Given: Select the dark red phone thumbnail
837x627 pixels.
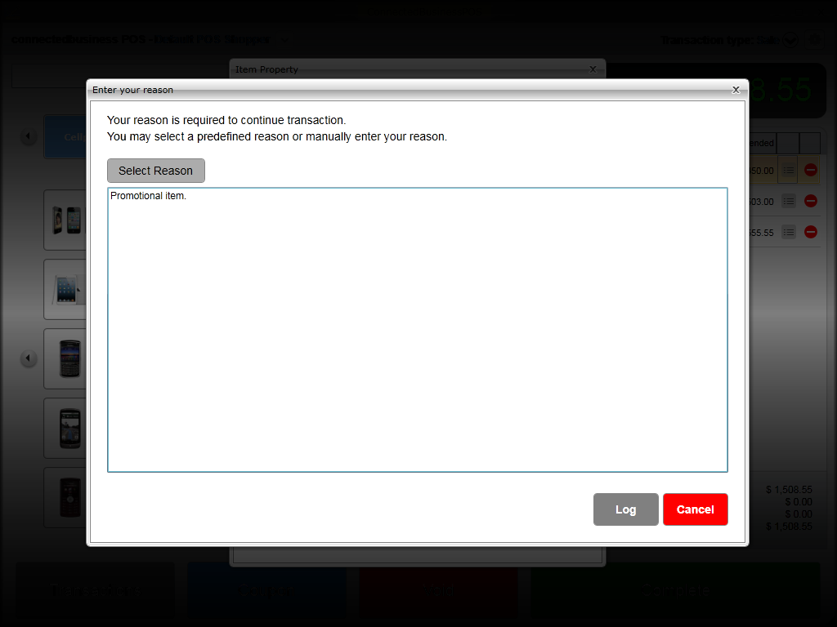Looking at the screenshot, I should point(65,497).
